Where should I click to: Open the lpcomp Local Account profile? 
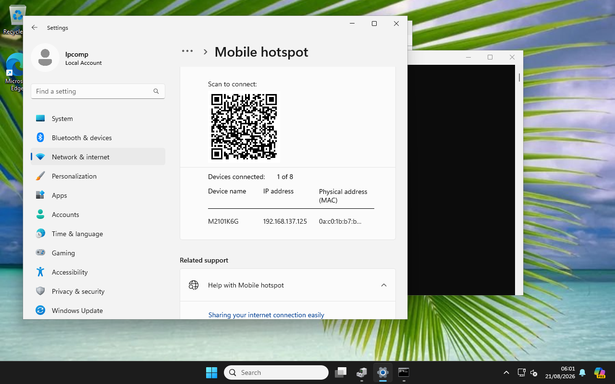[67, 58]
